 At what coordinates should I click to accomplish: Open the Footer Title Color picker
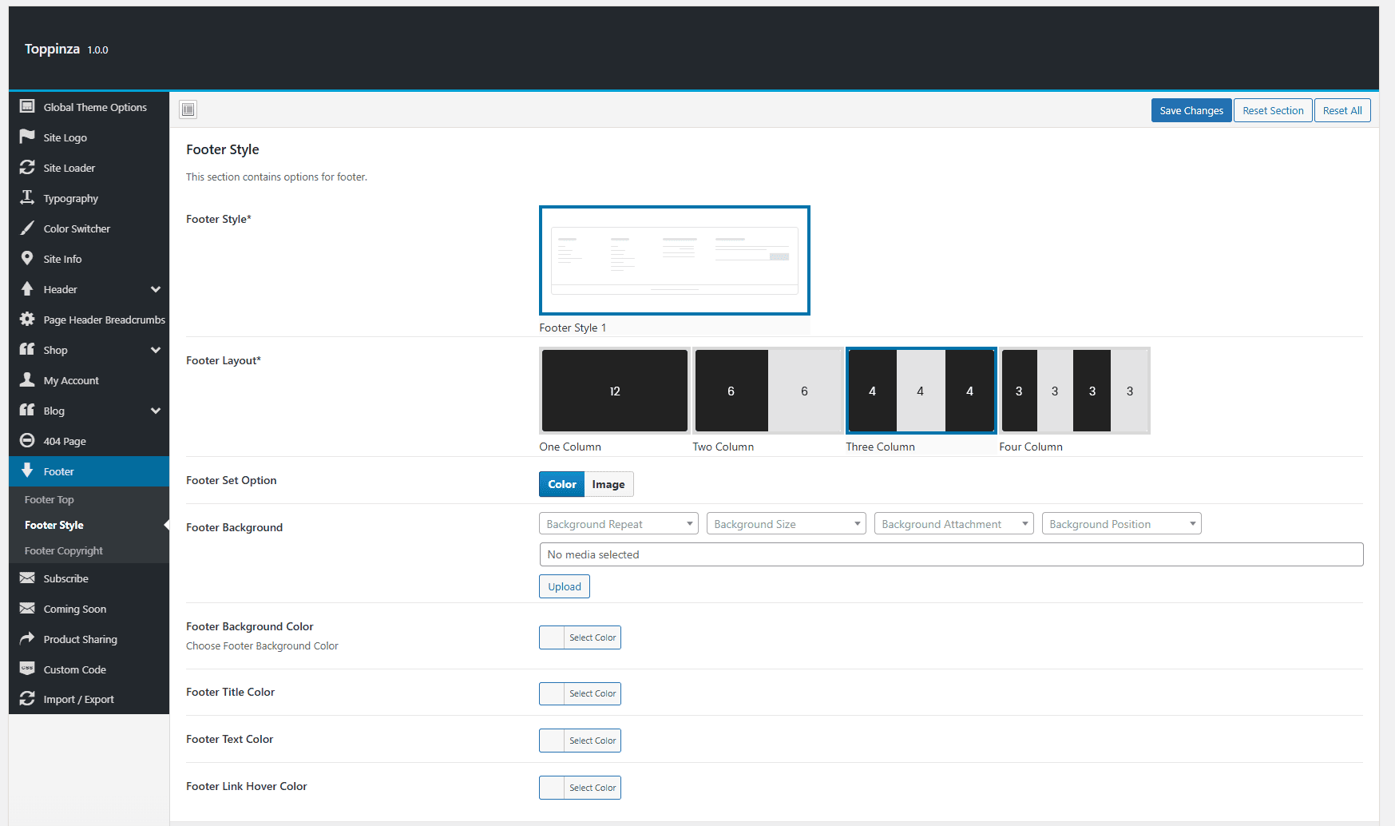[x=580, y=693]
